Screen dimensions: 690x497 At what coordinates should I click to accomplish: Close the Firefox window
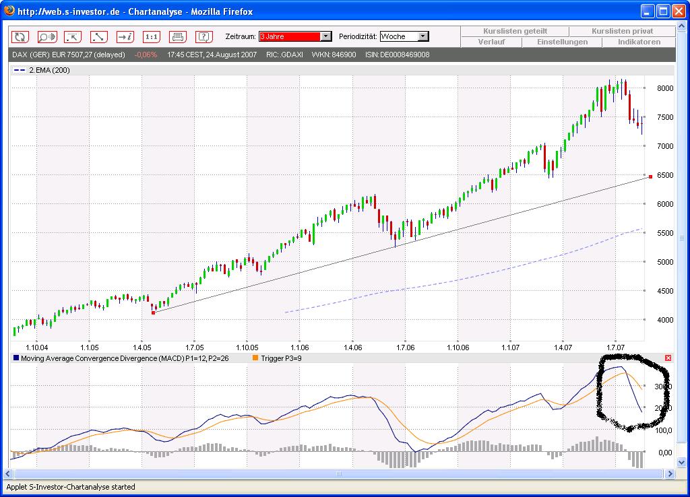click(x=678, y=11)
